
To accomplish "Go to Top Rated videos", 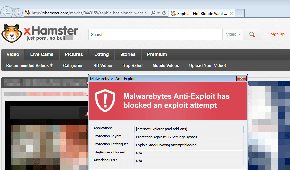I will [x=133, y=66].
